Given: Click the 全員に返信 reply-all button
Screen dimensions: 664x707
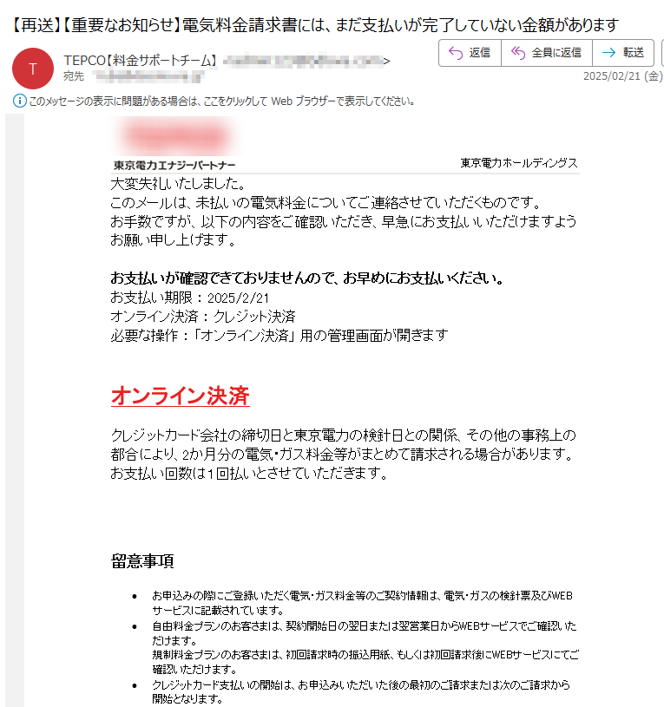Looking at the screenshot, I should pos(547,53).
